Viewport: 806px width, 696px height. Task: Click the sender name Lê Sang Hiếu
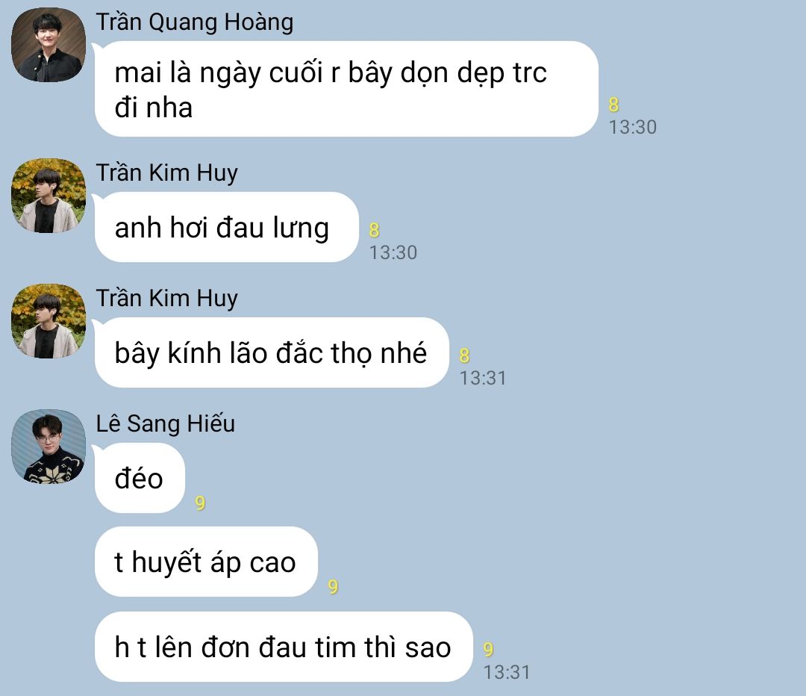pos(166,424)
